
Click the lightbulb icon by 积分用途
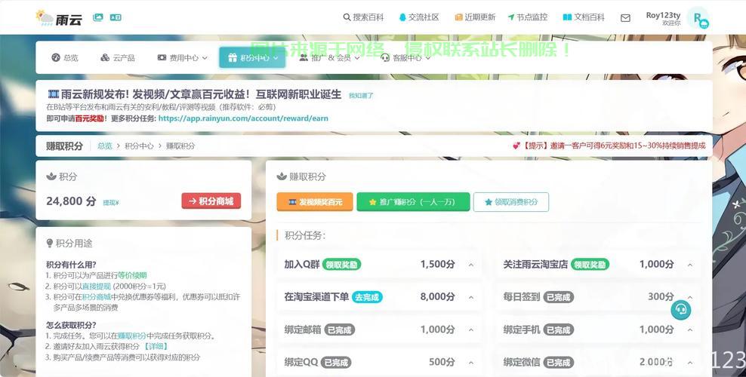coord(50,244)
